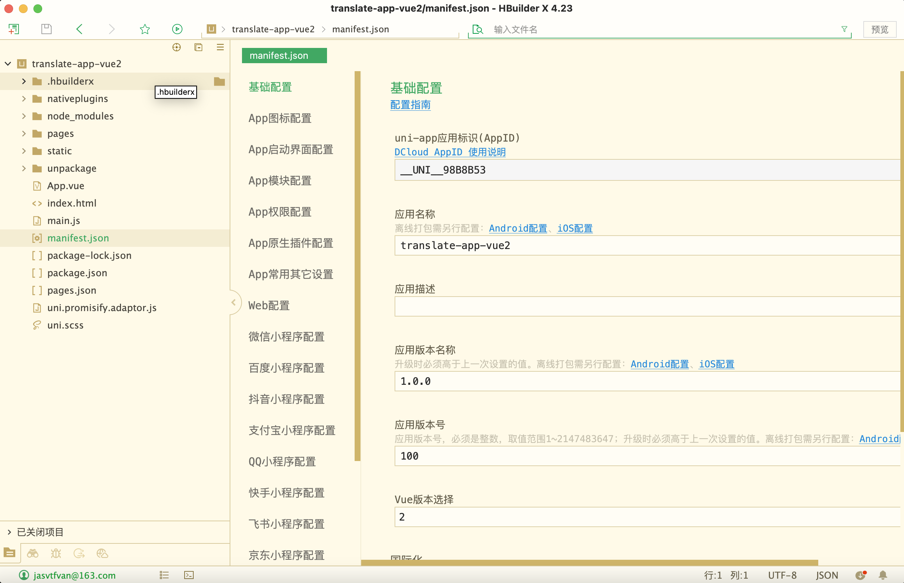Screen dimensions: 904x583
Task: Click the bug debug icon at bottom
Action: point(56,554)
